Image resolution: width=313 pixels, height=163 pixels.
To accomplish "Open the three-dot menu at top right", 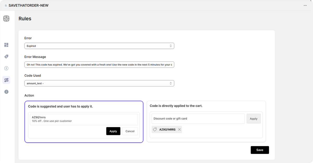I will pos(305,5).
